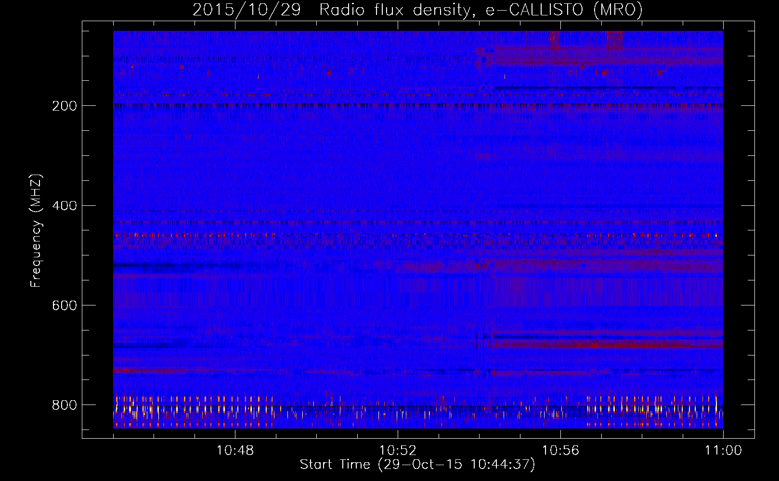The width and height of the screenshot is (779, 481).
Task: Click the 11:00 time tick label
Action: 723,451
